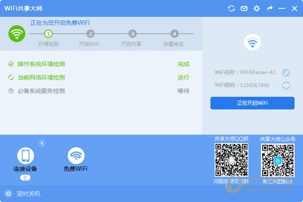Image resolution: width=303 pixels, height=202 pixels.
Task: Click the spinner icon beside 当前网络环境检测
Action: tap(11, 77)
